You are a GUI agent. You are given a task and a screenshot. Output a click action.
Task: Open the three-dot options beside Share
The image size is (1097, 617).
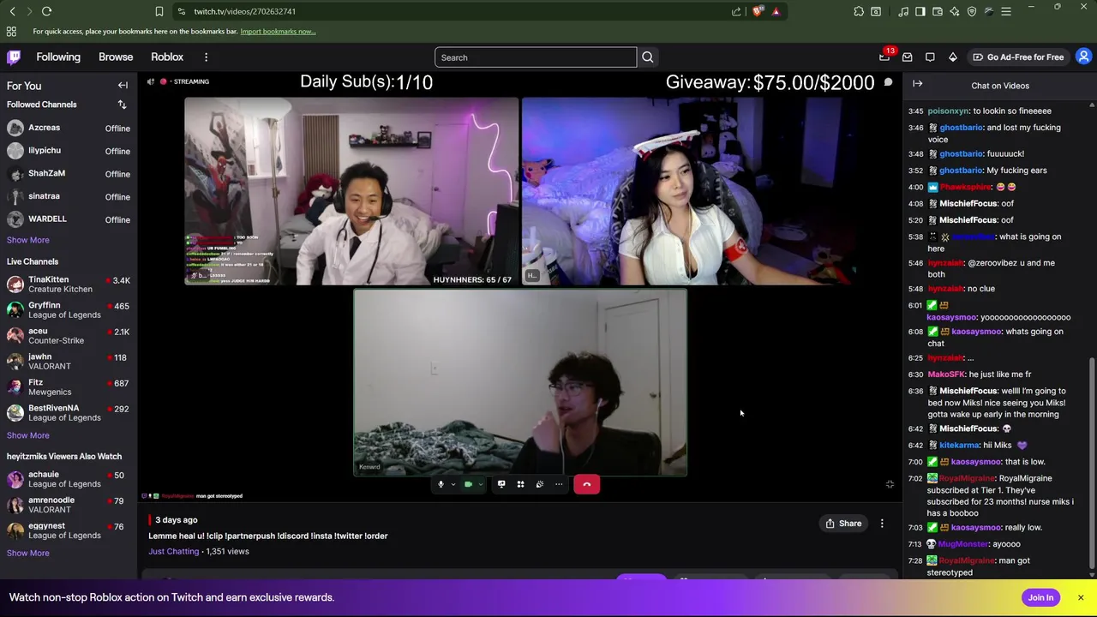(x=882, y=524)
